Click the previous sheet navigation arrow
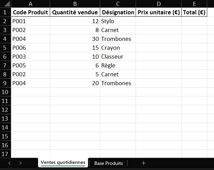Screen dimensions: 214x170 pyautogui.click(x=10, y=163)
